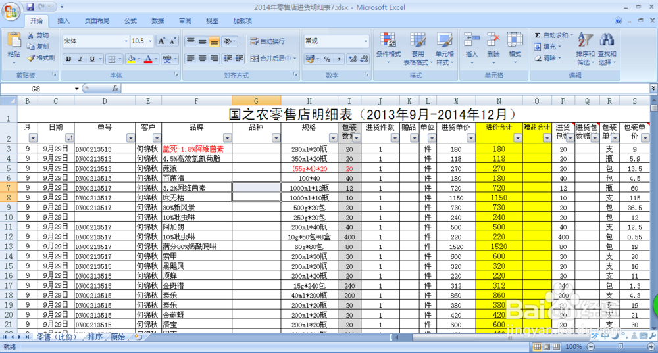Decrease the indent
The image size is (658, 353).
[228, 59]
